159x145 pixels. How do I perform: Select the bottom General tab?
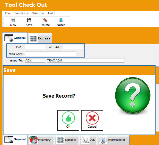point(15,139)
